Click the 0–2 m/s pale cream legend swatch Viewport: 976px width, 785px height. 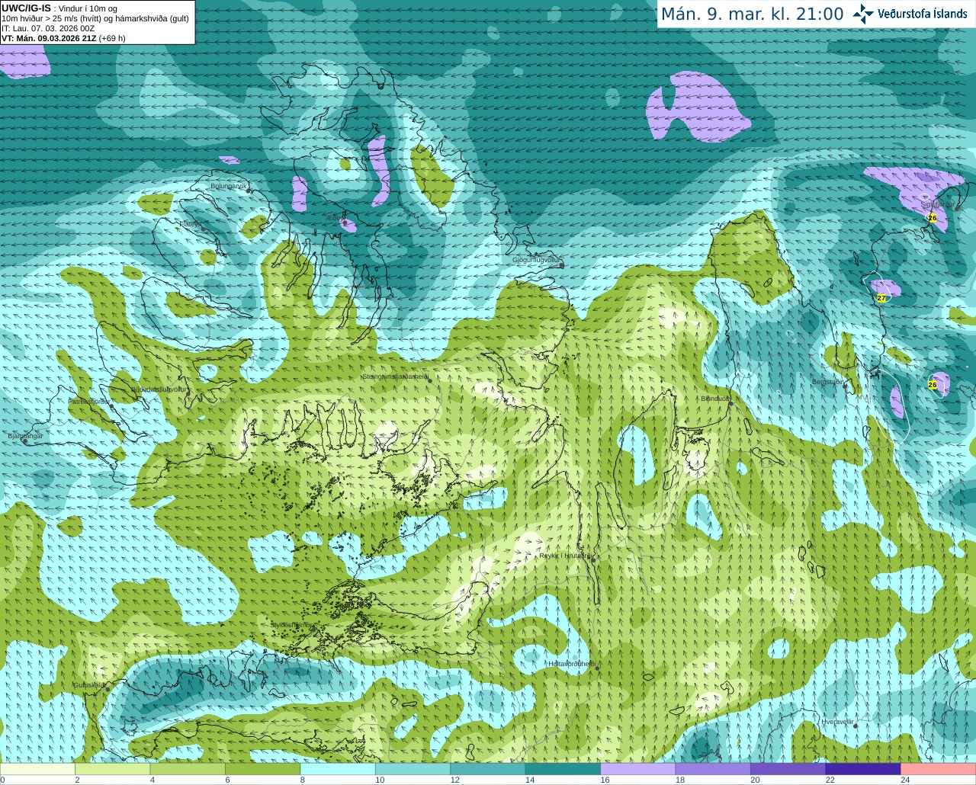tap(37, 769)
